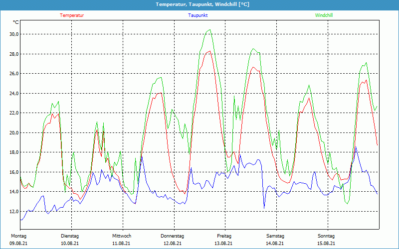Click the '26,0' y-axis value
Viewport: 399px width, 249px height.
click(x=14, y=74)
